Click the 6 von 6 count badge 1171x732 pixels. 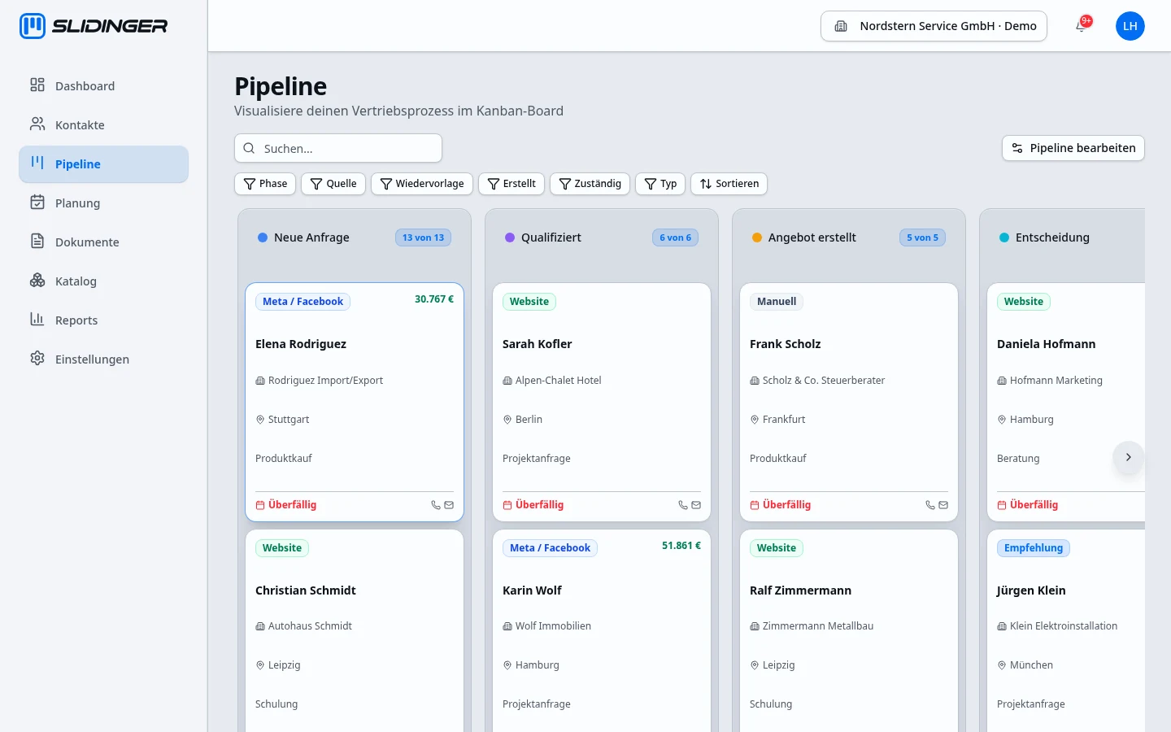coord(675,237)
